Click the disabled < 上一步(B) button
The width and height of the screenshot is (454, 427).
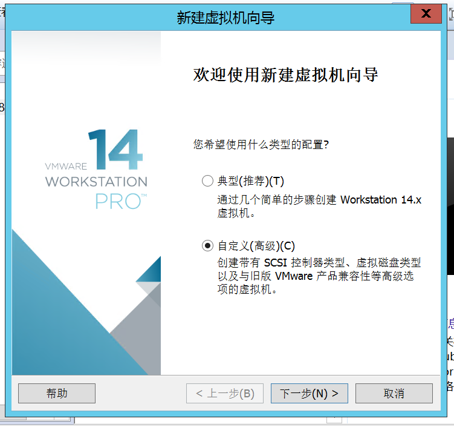pyautogui.click(x=225, y=393)
